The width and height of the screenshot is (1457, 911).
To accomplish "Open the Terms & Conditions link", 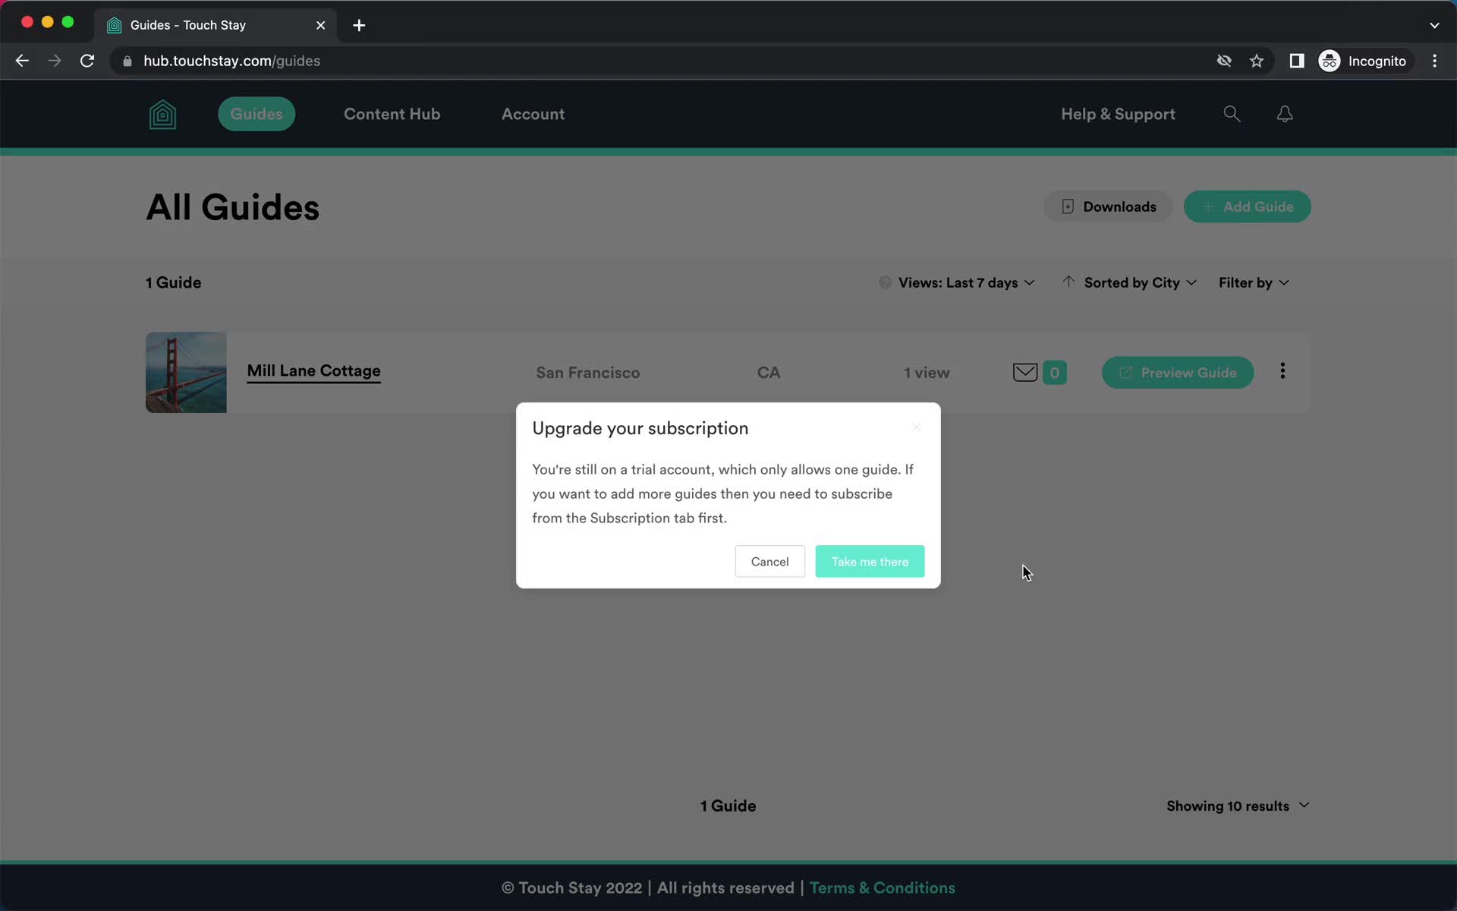I will click(x=882, y=887).
